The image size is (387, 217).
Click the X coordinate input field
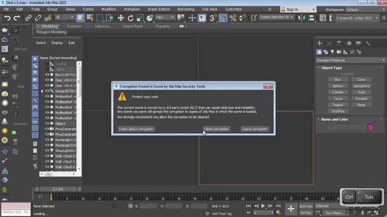point(148,206)
